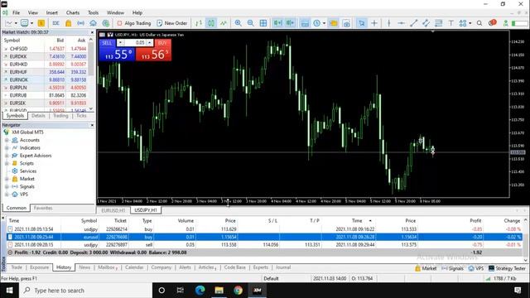Image resolution: width=530 pixels, height=298 pixels.
Task: Expand the Accounts tree node
Action: (7, 140)
